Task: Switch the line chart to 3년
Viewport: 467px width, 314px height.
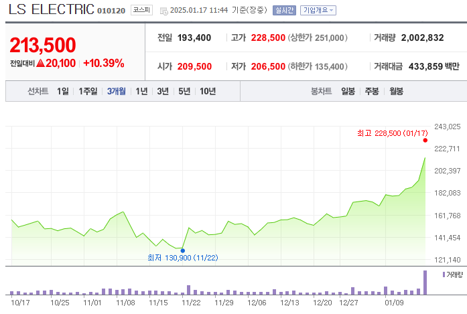Action: coord(163,91)
